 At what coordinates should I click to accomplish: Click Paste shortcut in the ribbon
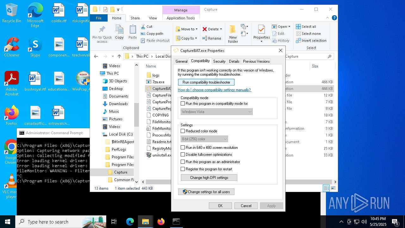click(x=155, y=41)
